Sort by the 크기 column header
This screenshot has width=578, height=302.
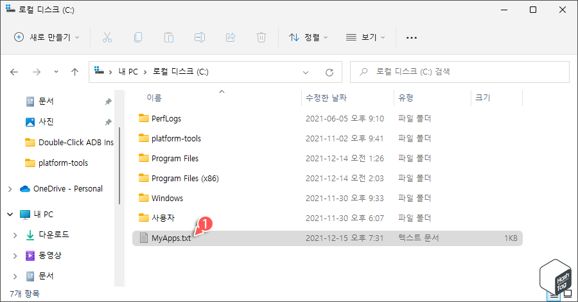click(x=482, y=98)
